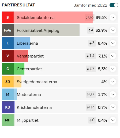Click the purple KD party icon
120x138 pixels.
(8, 107)
